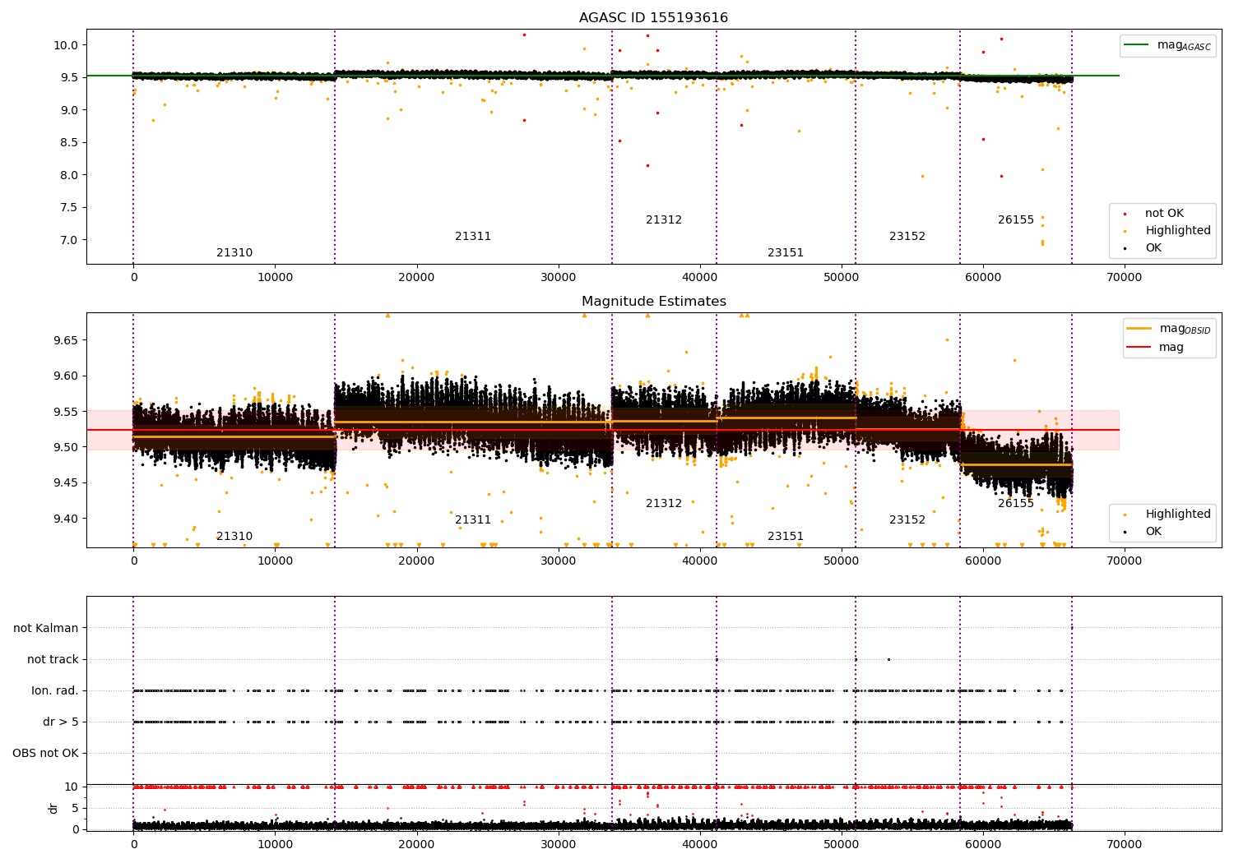1234x863 pixels.
Task: Click the 9.50 y-tick in Magnitude Estimates
Action: click(67, 447)
